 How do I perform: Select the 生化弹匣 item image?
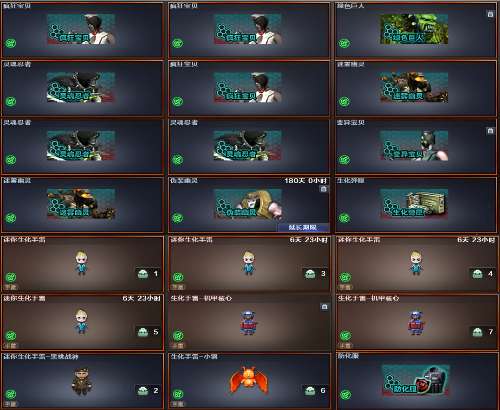[414, 204]
